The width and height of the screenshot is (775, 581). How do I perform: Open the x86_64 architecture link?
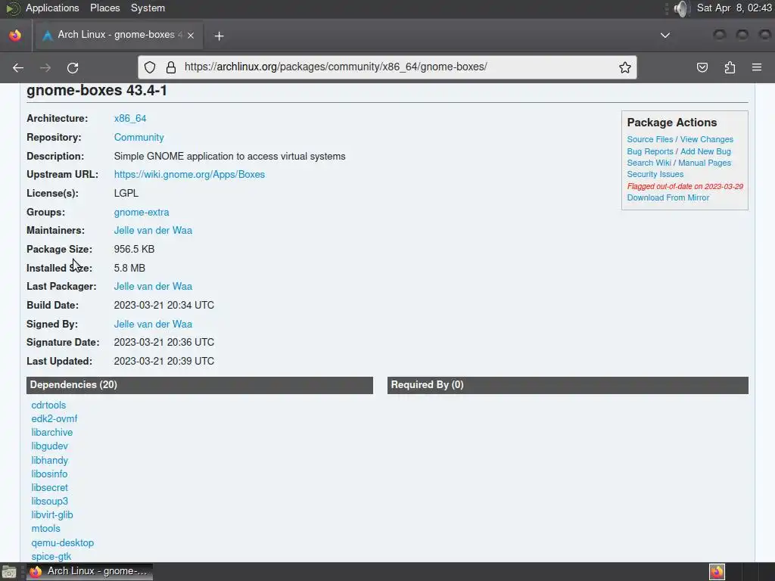pos(130,119)
